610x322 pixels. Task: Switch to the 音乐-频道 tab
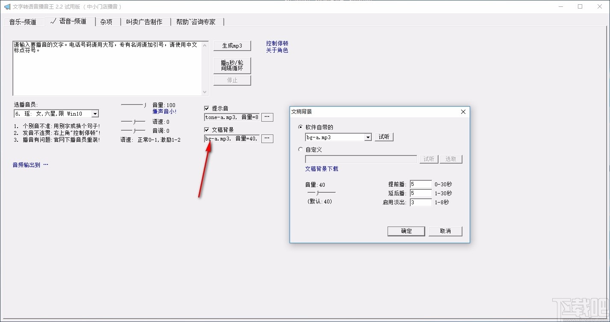24,21
